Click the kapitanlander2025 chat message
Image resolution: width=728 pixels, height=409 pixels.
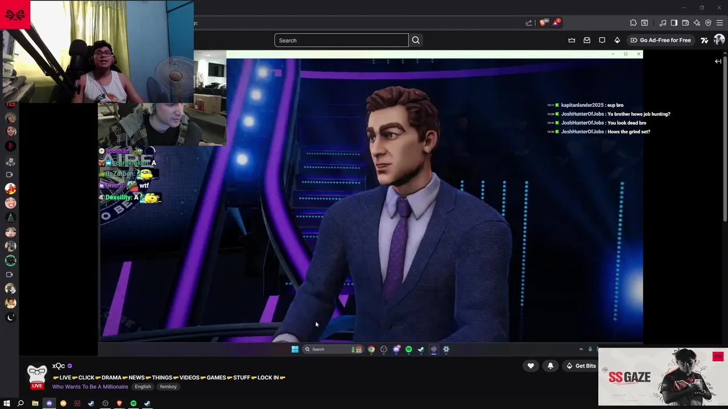[x=585, y=105]
